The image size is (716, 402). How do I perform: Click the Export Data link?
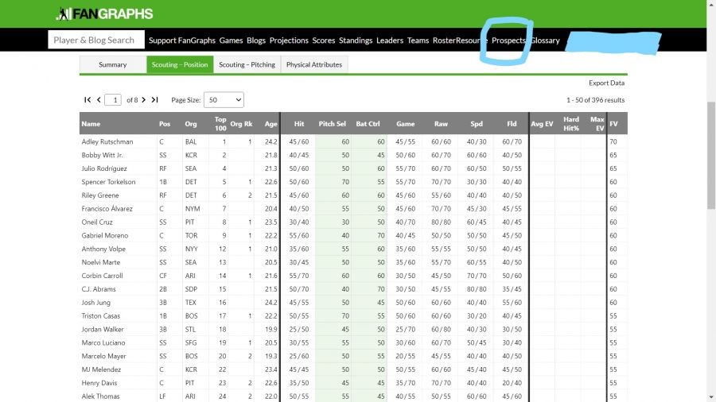point(606,83)
